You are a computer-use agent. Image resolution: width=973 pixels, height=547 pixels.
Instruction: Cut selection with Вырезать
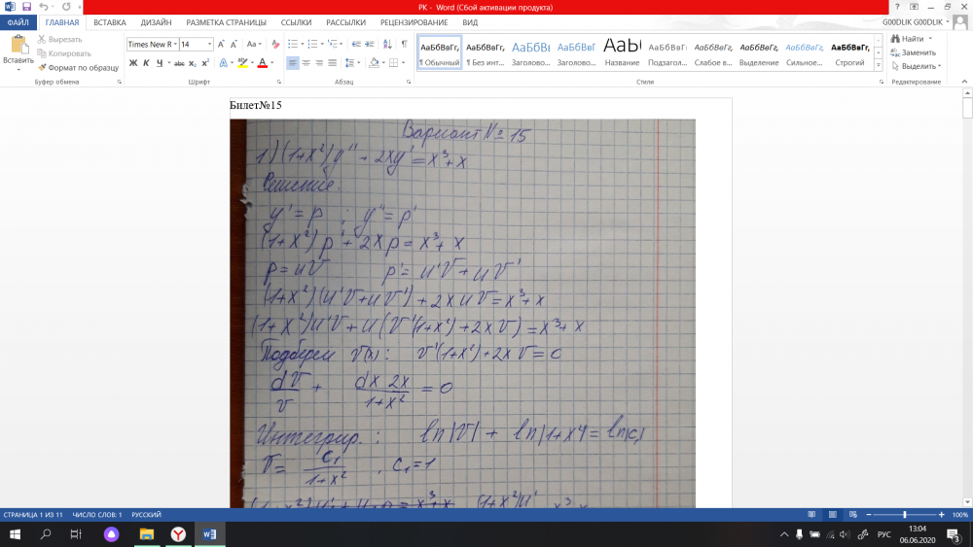click(59, 39)
